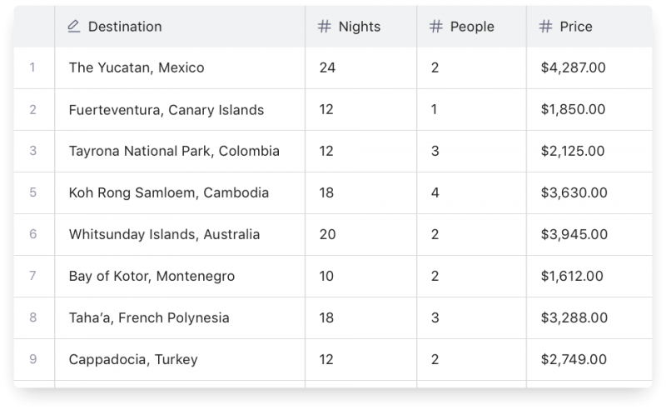Screen dimensions: 666x410
Task: Click the Nights value 24 in Yucatan row
Action: (327, 67)
